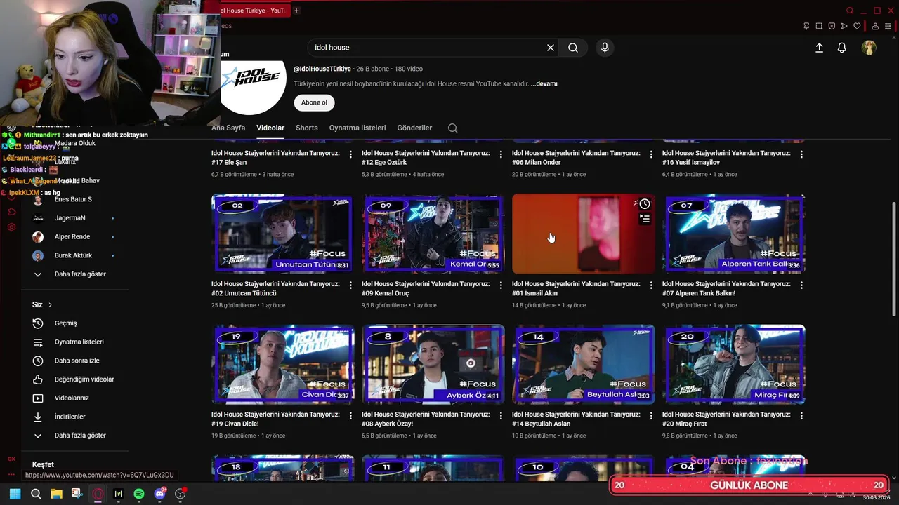Open Daha sonra izle watch later list
The width and height of the screenshot is (899, 505).
coord(77,361)
